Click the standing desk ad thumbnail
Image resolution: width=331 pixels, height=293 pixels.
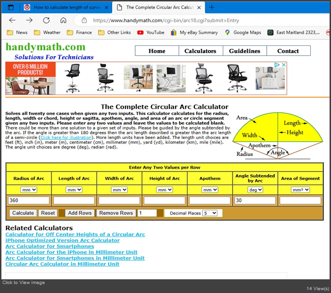click(x=171, y=78)
